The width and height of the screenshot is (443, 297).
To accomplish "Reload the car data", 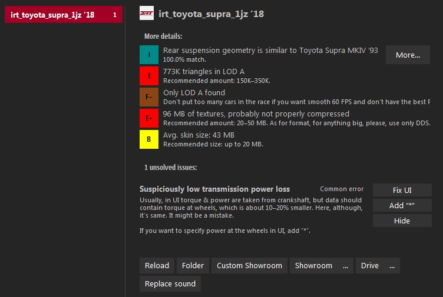I will (x=157, y=265).
